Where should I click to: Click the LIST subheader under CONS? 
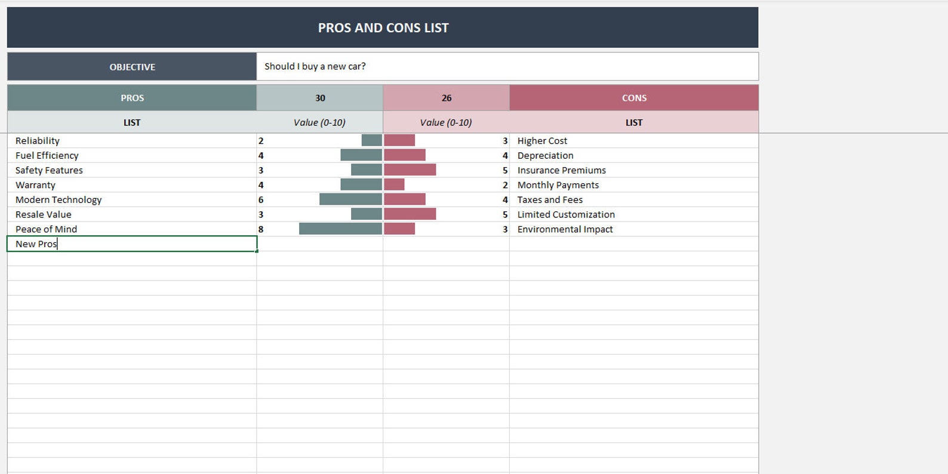pos(634,122)
